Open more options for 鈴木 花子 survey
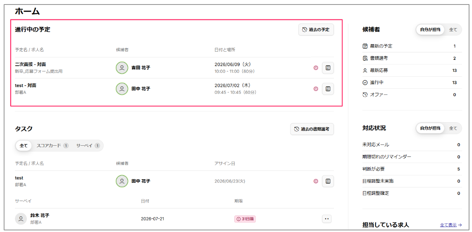The image size is (472, 232). [x=327, y=219]
